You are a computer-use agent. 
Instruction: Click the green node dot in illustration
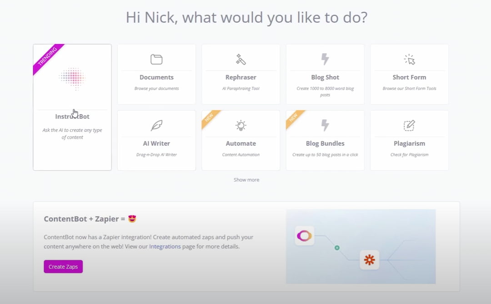point(337,248)
